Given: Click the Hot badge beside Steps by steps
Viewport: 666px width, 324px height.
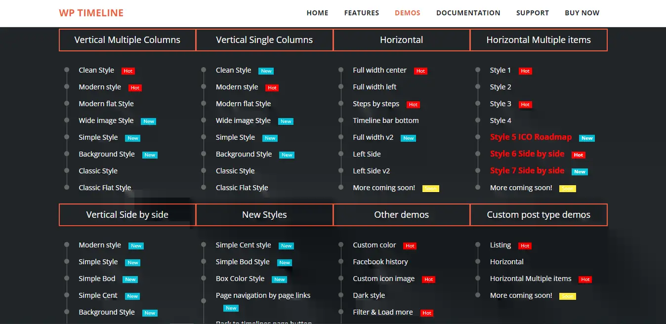Looking at the screenshot, I should [414, 105].
